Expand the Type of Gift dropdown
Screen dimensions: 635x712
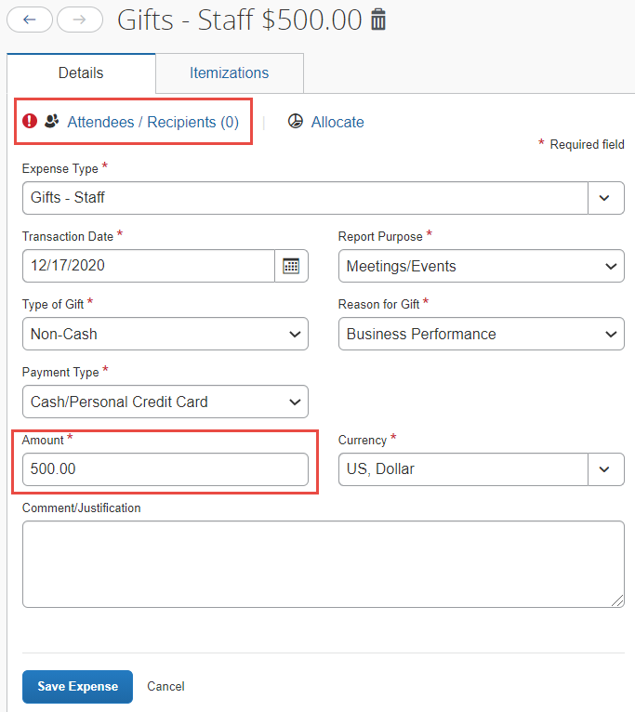point(165,334)
